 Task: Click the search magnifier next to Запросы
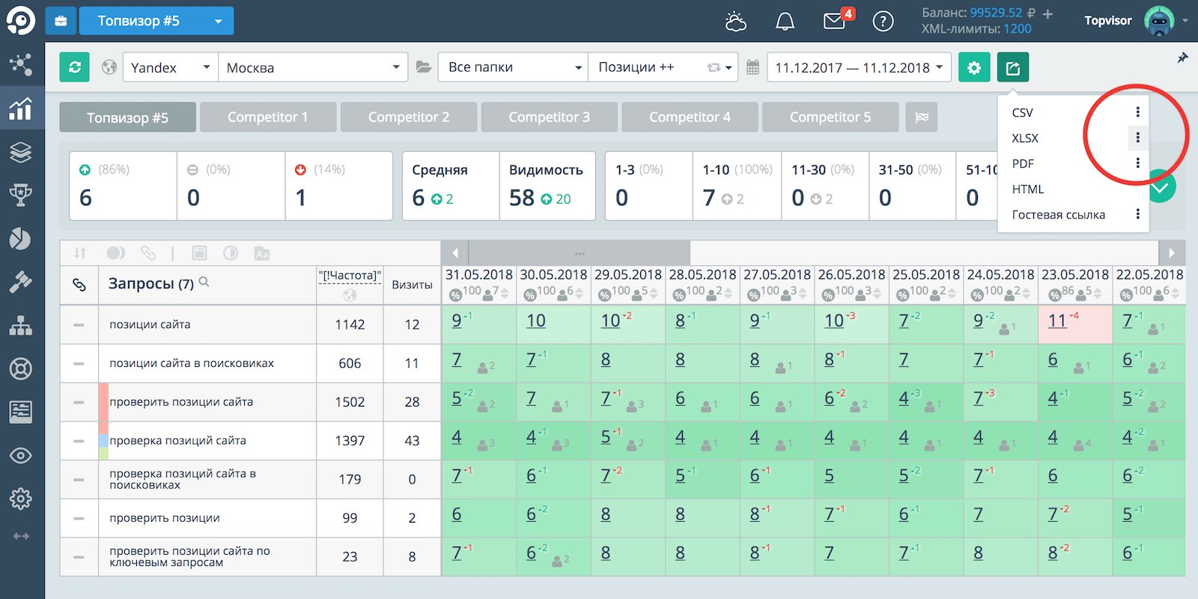pyautogui.click(x=204, y=282)
